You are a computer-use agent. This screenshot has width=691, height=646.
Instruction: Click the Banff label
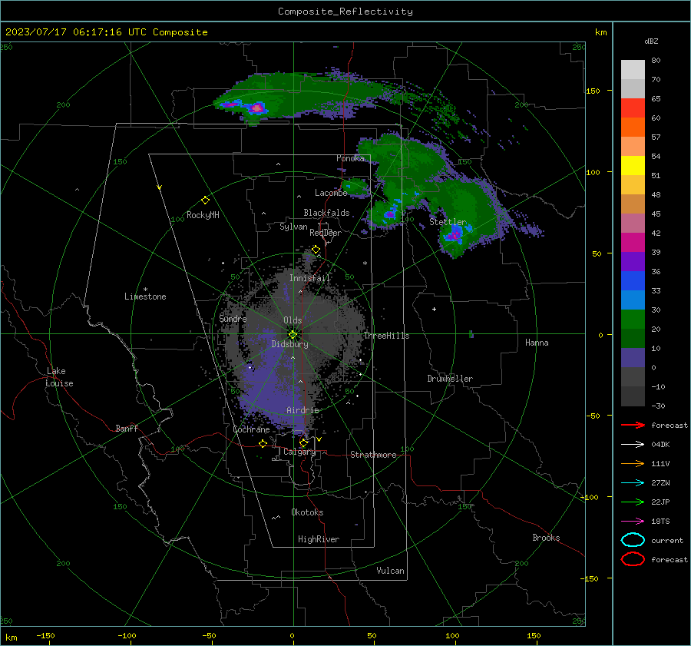(x=127, y=428)
